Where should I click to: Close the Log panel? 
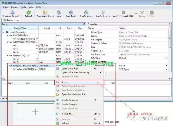tap(170, 79)
